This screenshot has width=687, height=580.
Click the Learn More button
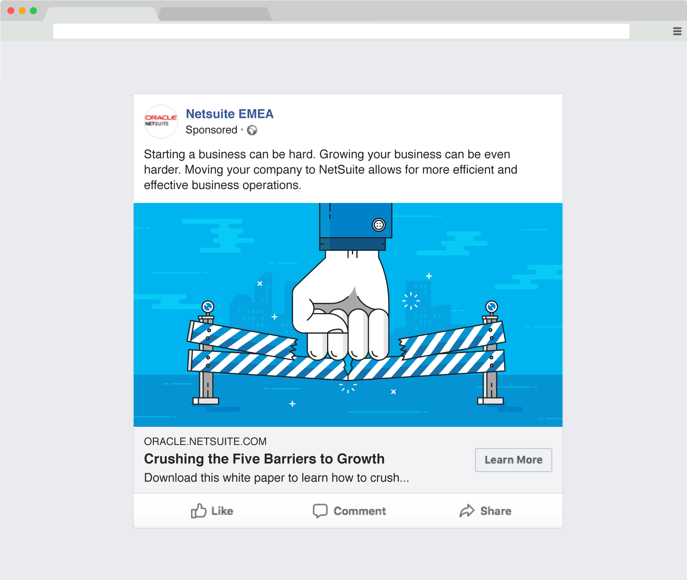[x=513, y=460]
